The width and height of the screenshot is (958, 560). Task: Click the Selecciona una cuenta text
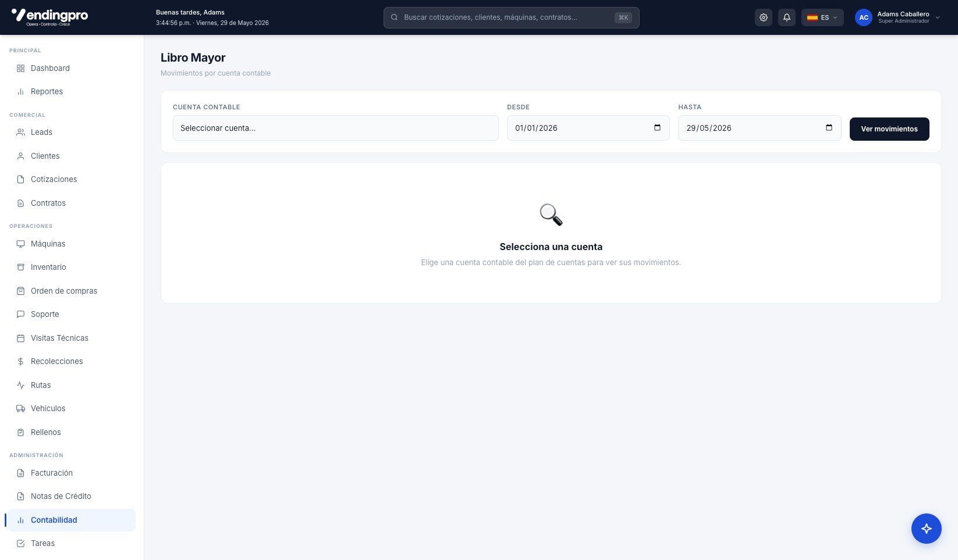pos(551,247)
